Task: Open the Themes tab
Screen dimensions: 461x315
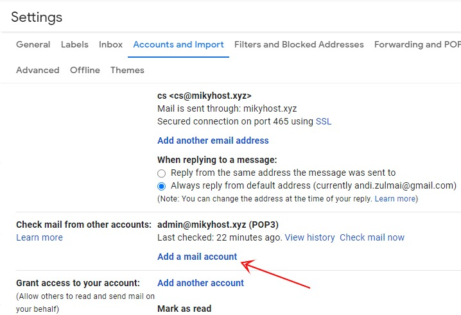Action: [x=127, y=70]
